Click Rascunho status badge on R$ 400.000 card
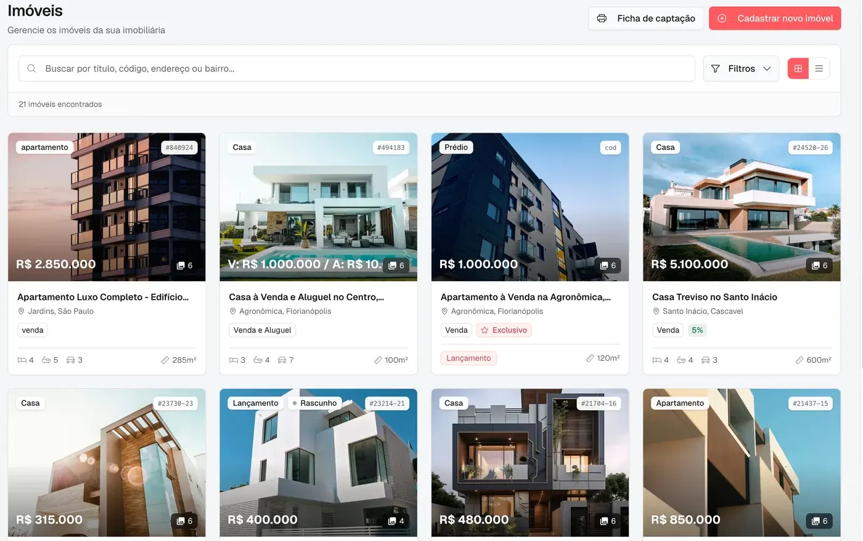Screen dimensions: 863x541 coord(314,403)
